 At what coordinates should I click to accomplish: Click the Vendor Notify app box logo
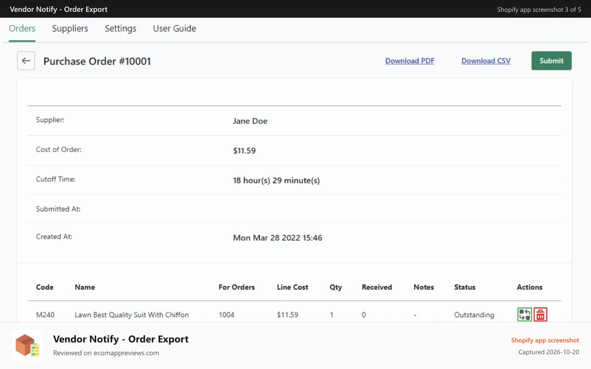tap(28, 345)
